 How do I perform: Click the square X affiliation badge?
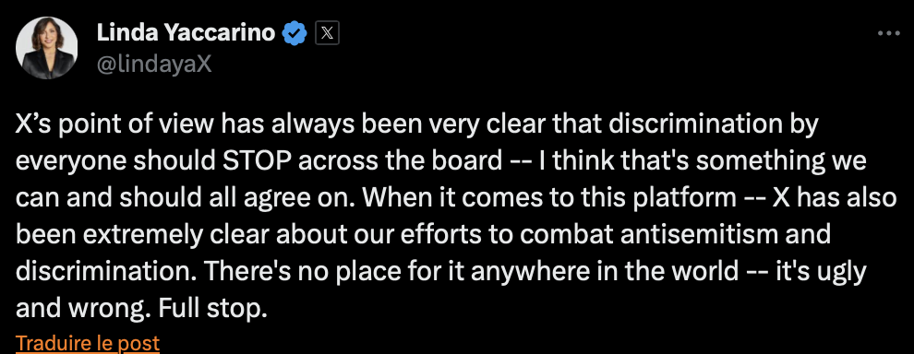coord(327,34)
